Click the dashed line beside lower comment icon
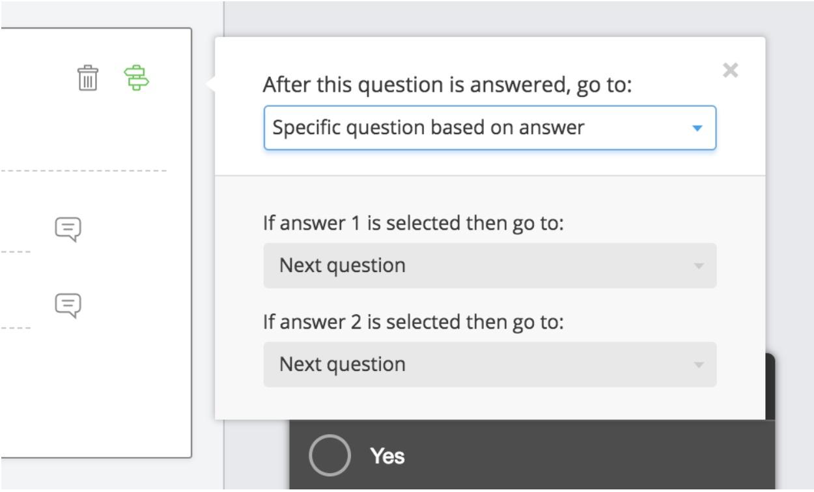The width and height of the screenshot is (814, 492). pos(15,327)
